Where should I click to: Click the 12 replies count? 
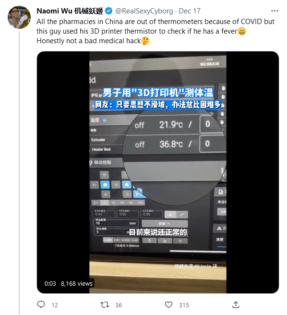click(x=55, y=305)
